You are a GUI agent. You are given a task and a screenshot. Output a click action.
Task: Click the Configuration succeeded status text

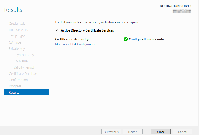coord(147,39)
